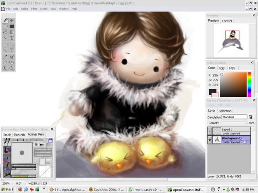Screen dimensions: 258x193
Task: Switch to the Control tab
Action: point(227,21)
